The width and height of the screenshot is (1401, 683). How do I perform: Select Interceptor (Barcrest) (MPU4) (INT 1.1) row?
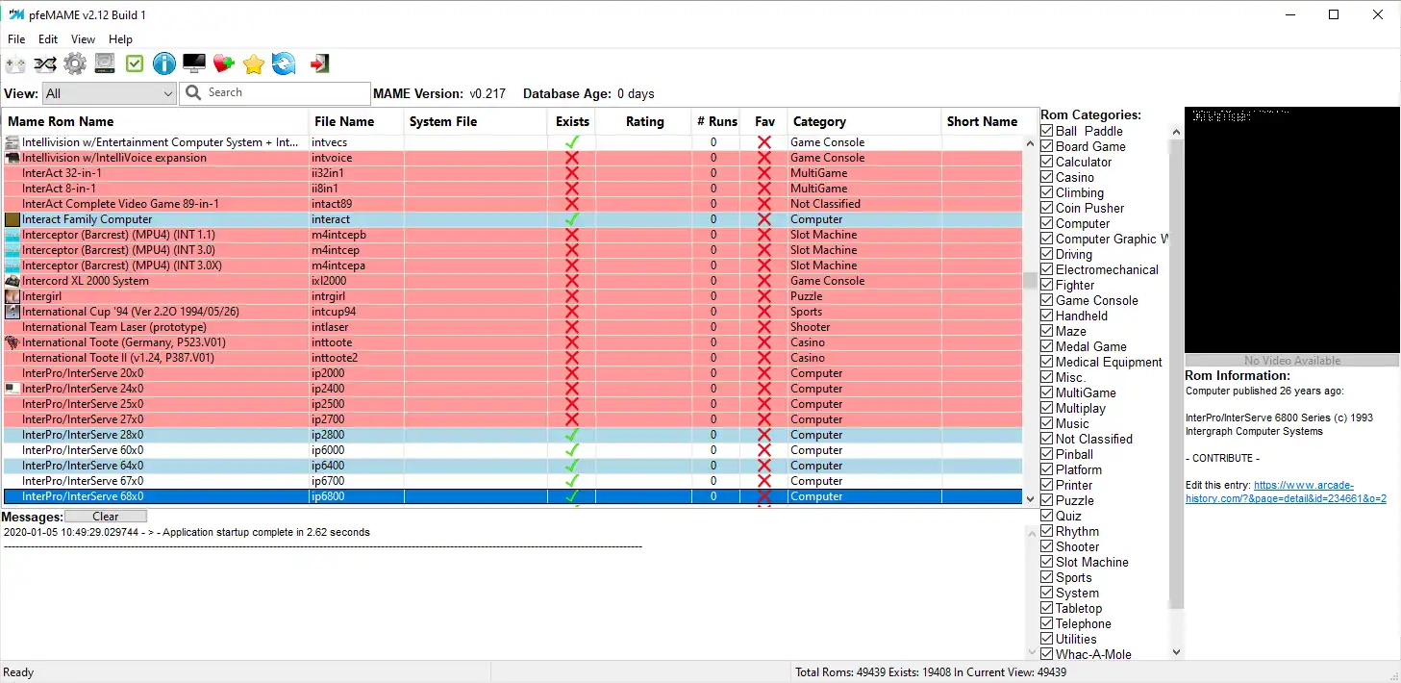513,235
